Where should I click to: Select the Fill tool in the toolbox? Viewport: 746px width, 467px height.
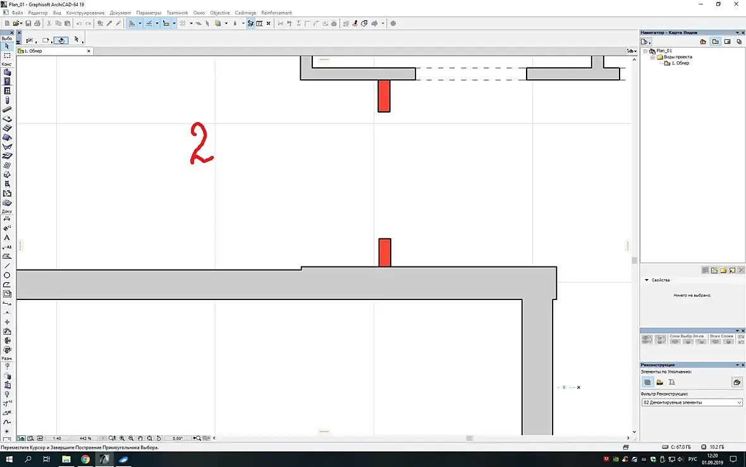pyautogui.click(x=7, y=256)
